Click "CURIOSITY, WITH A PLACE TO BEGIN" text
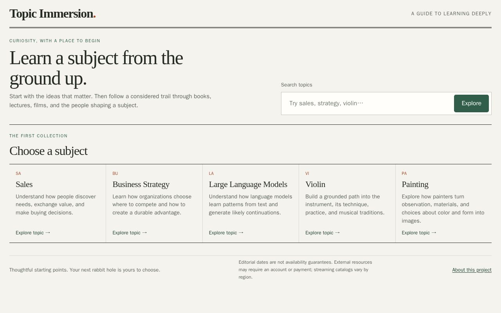Viewport: 501px width, 313px height. point(55,41)
